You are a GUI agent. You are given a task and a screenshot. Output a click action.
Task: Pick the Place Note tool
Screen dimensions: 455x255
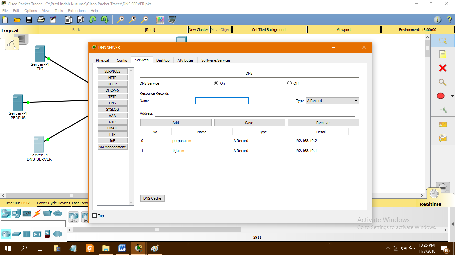443,54
